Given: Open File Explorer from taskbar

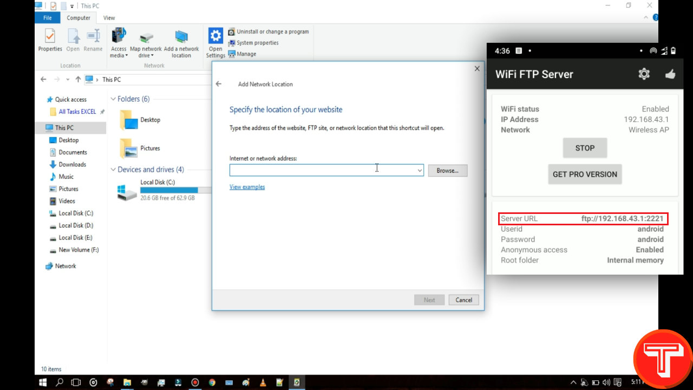Looking at the screenshot, I should tap(127, 382).
